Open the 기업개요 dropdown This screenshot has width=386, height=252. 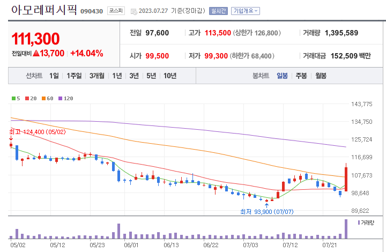245,11
